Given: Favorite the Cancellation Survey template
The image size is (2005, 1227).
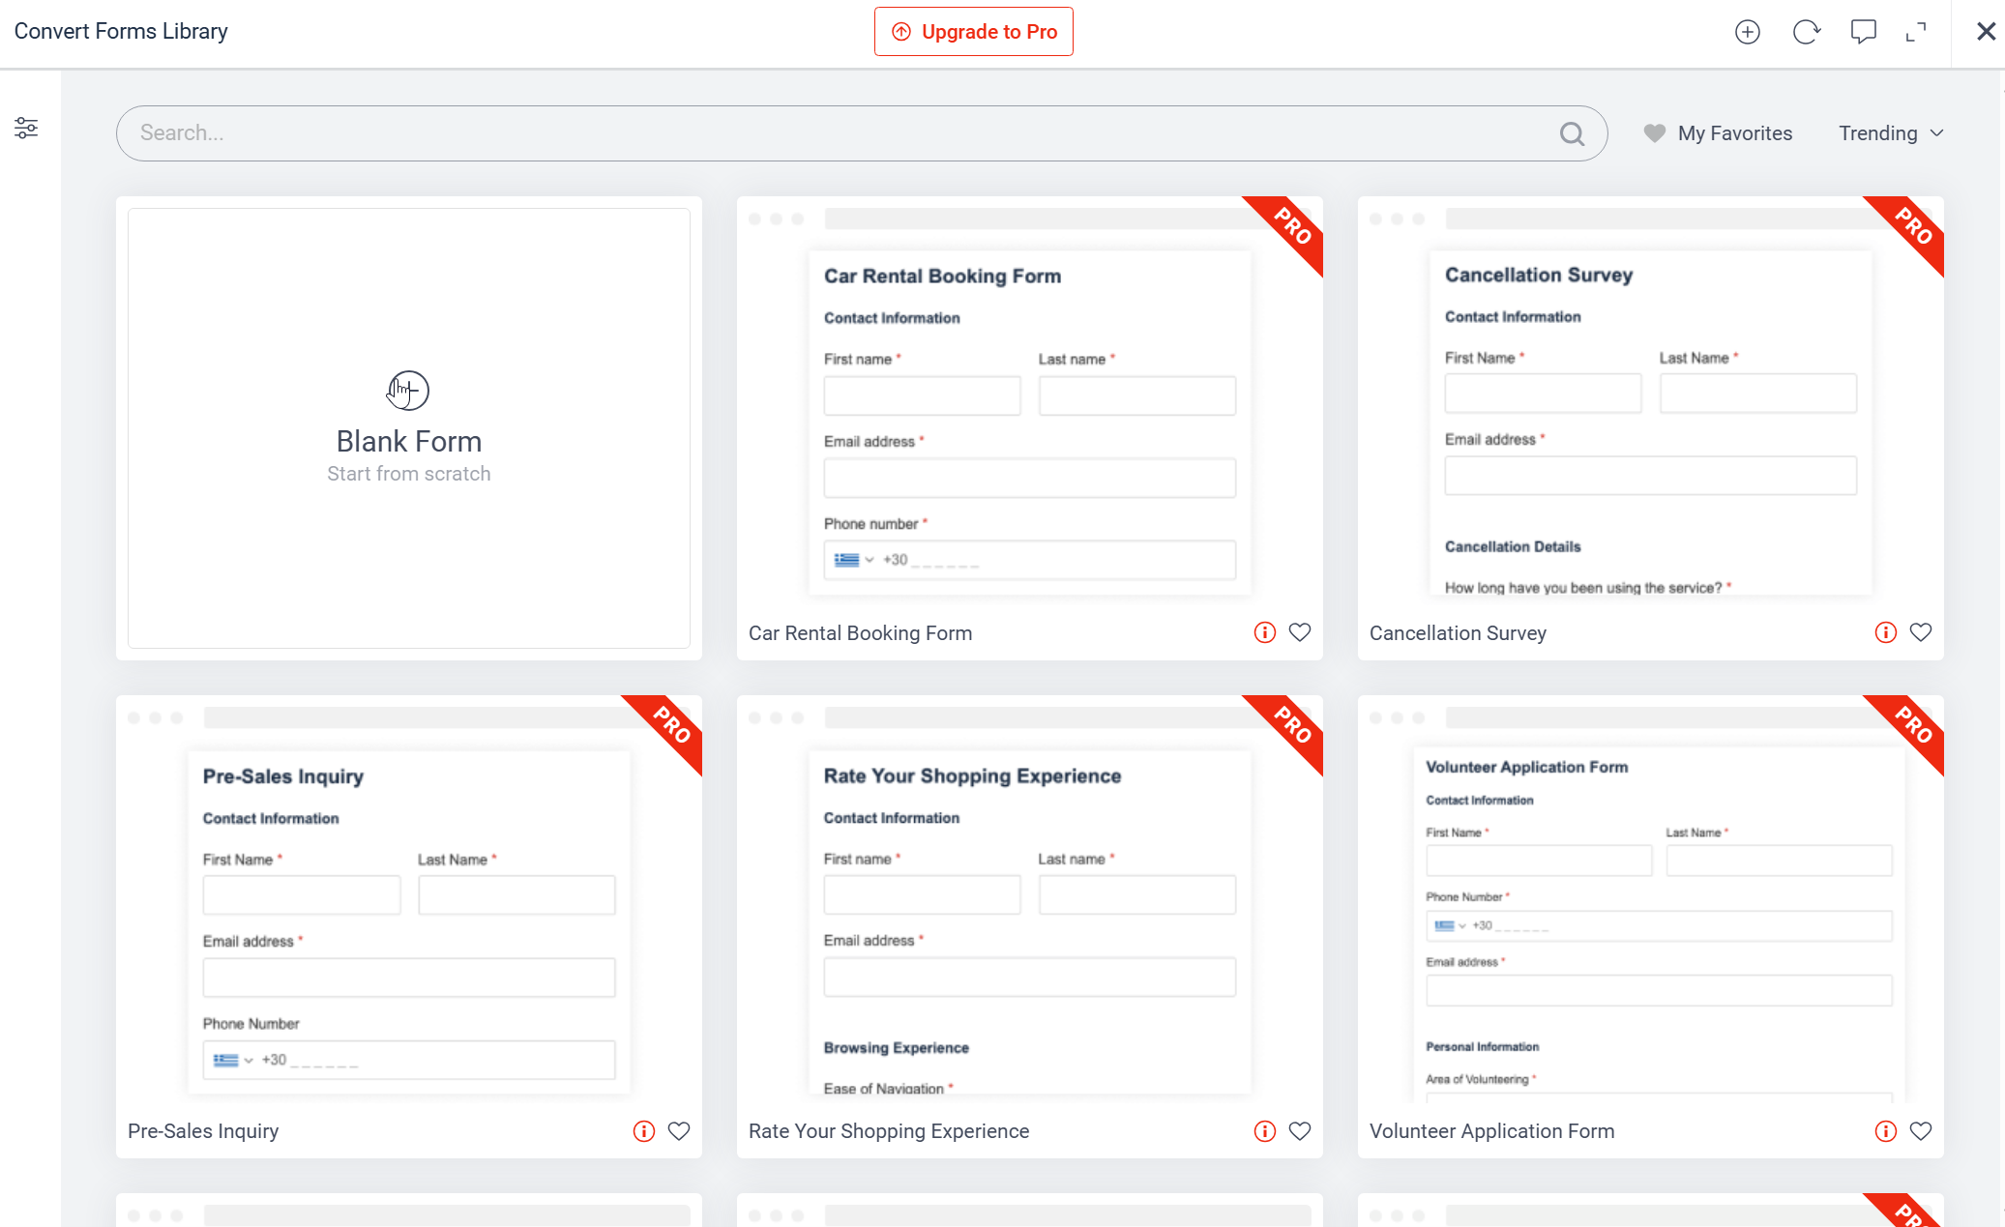Looking at the screenshot, I should (x=1921, y=632).
